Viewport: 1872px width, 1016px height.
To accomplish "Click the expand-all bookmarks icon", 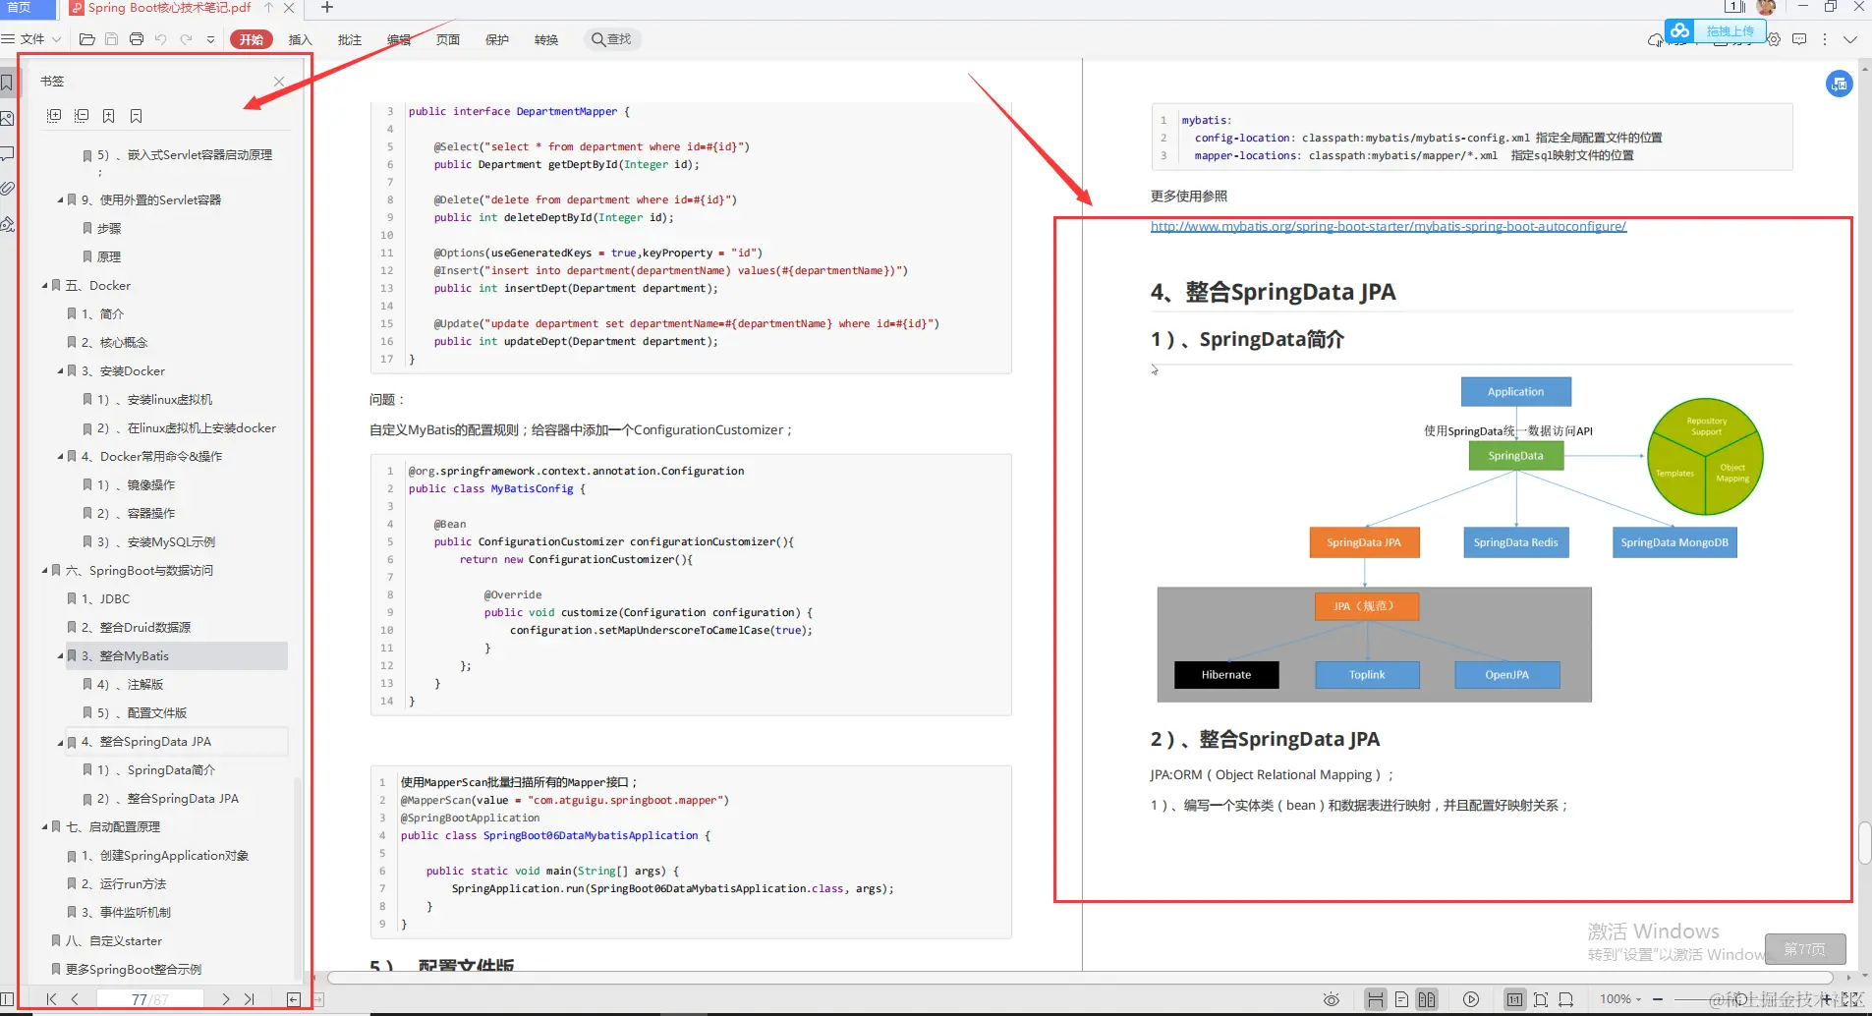I will pyautogui.click(x=54, y=116).
